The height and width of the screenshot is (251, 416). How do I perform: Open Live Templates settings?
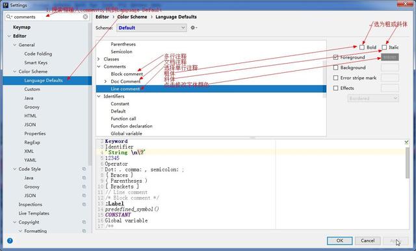click(34, 213)
